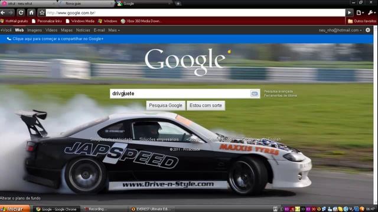Click the browser forward arrow

click(x=11, y=12)
